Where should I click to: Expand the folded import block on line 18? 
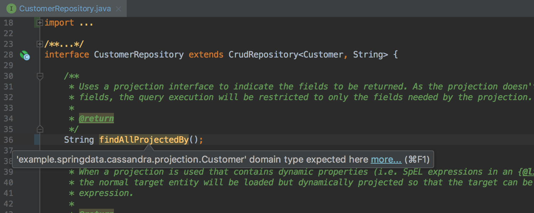40,23
